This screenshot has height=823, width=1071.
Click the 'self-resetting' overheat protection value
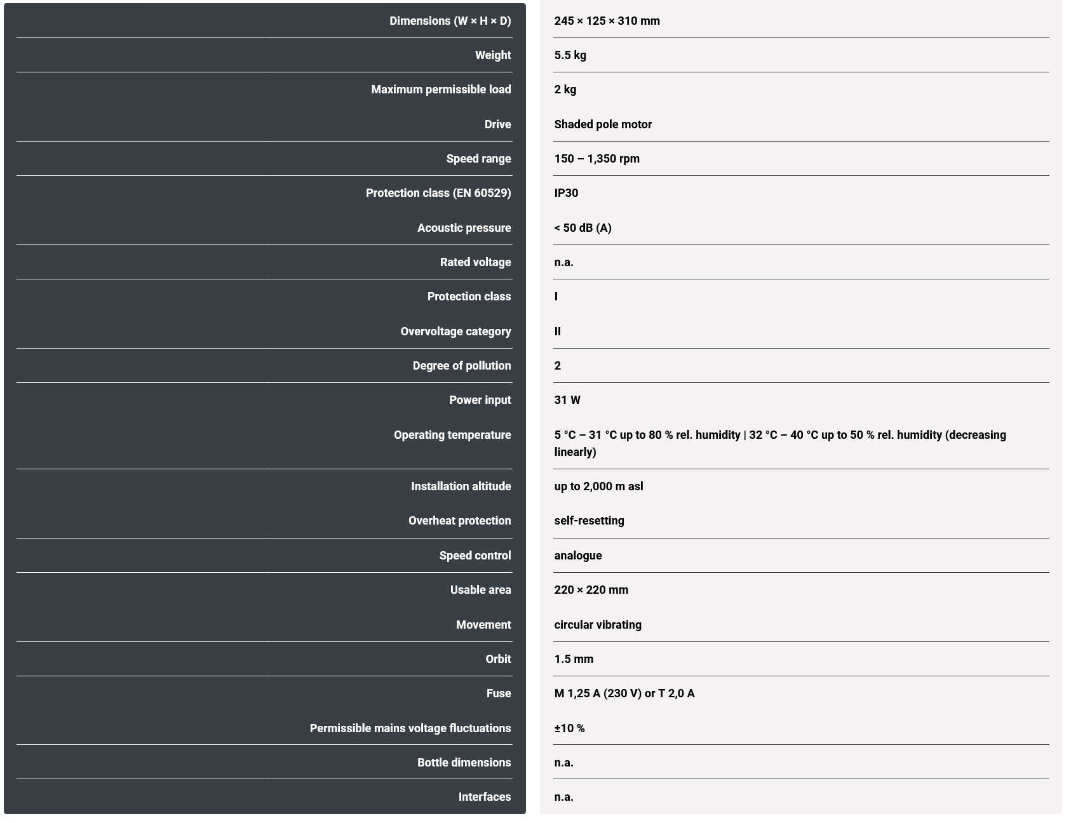coord(589,521)
